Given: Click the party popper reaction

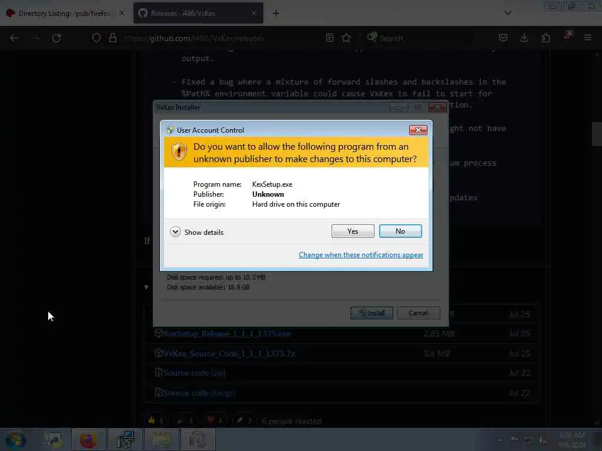Looking at the screenshot, I should pyautogui.click(x=185, y=420).
